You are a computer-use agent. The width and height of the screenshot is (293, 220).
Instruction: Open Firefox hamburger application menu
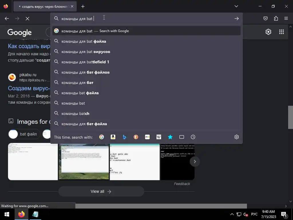(x=286, y=18)
